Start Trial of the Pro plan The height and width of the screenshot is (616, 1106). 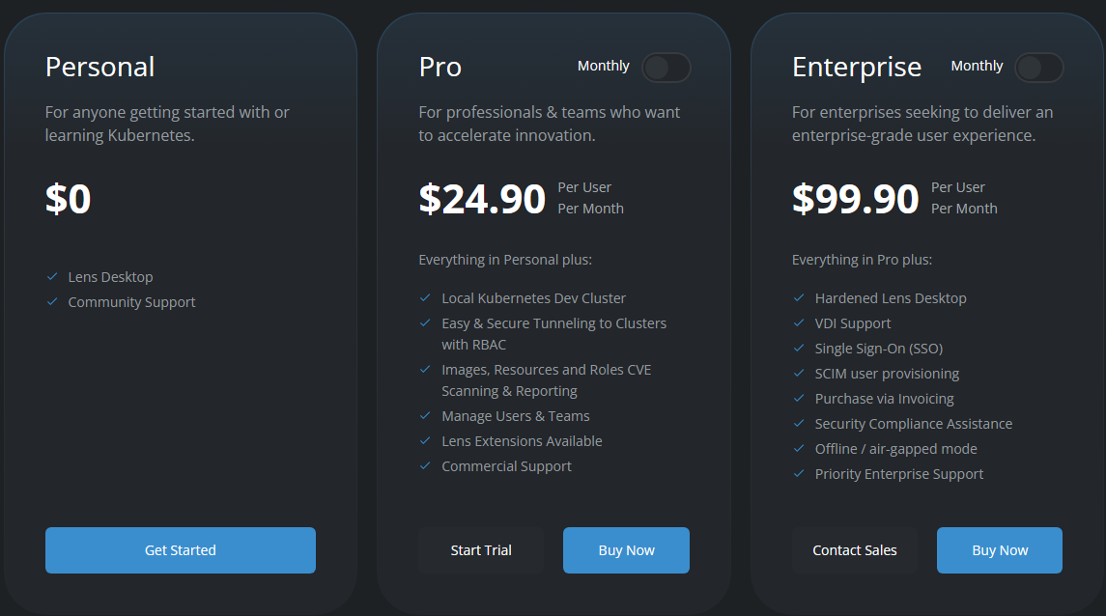pos(481,550)
